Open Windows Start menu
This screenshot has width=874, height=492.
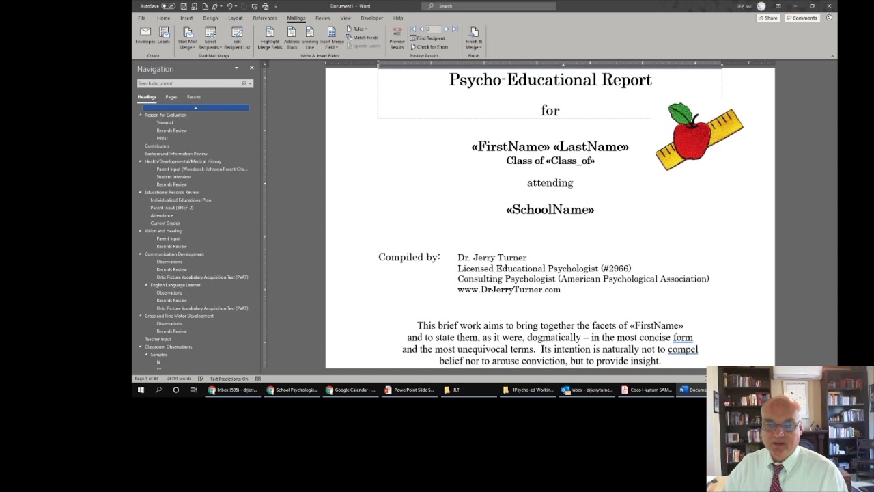point(141,390)
